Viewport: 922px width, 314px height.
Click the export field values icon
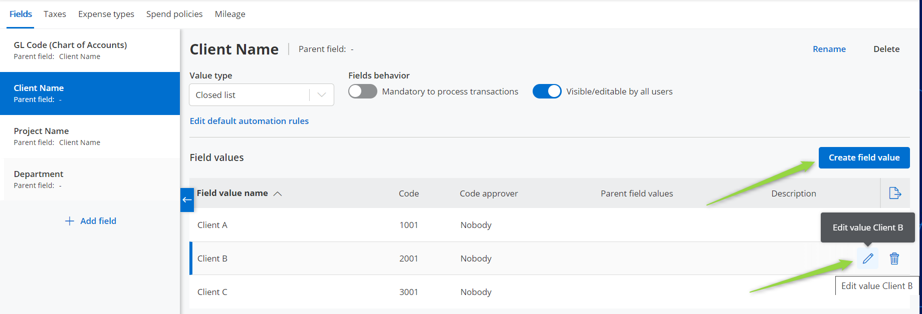(x=895, y=193)
